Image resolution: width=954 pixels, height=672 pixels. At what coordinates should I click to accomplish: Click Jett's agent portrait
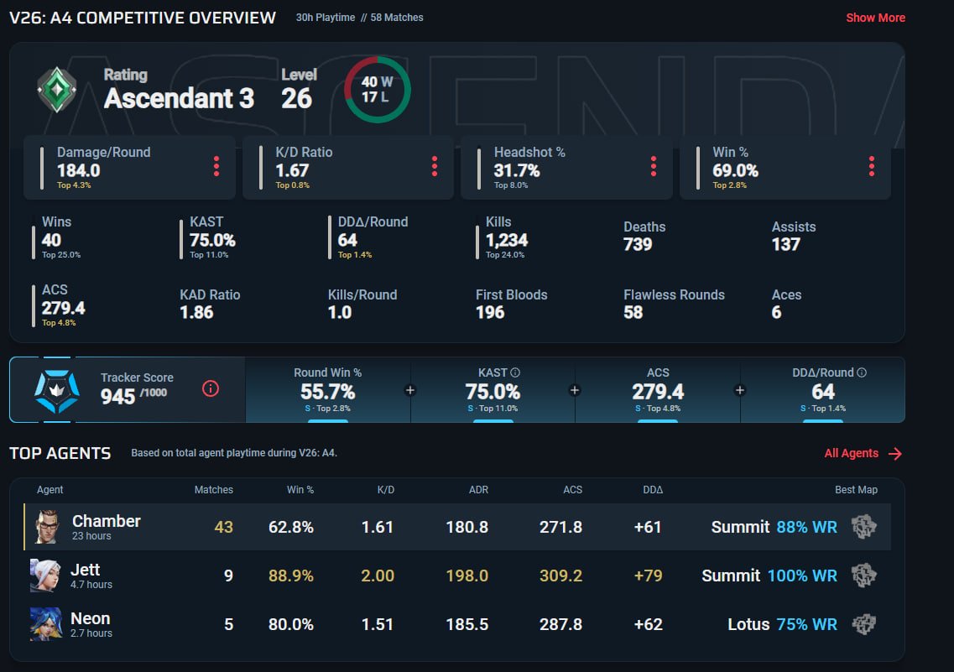(45, 576)
